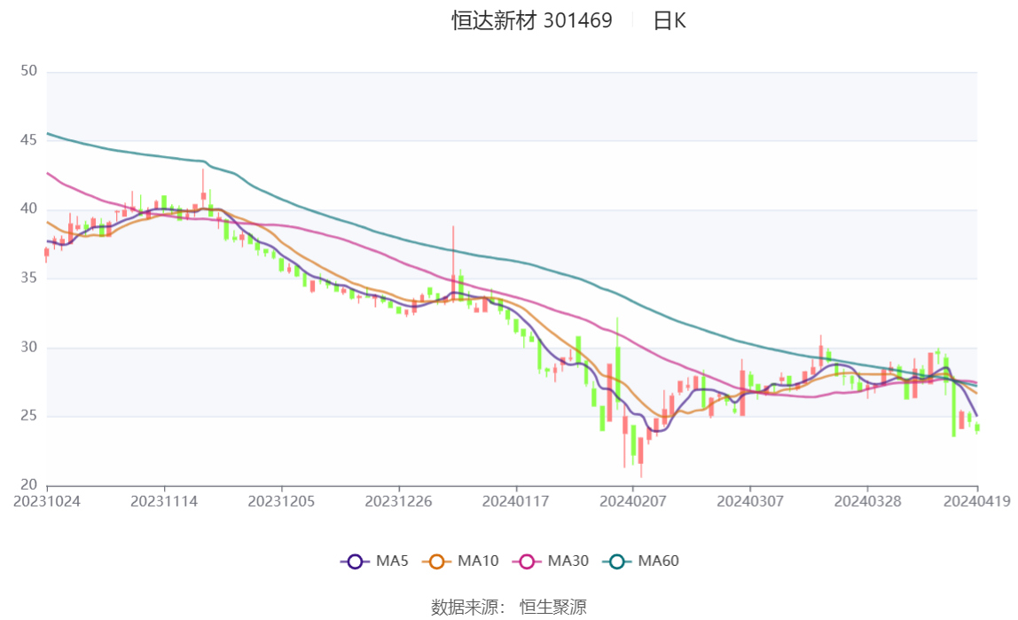The width and height of the screenshot is (1018, 620).
Task: Toggle the MA60 legend marker
Action: pyautogui.click(x=617, y=561)
